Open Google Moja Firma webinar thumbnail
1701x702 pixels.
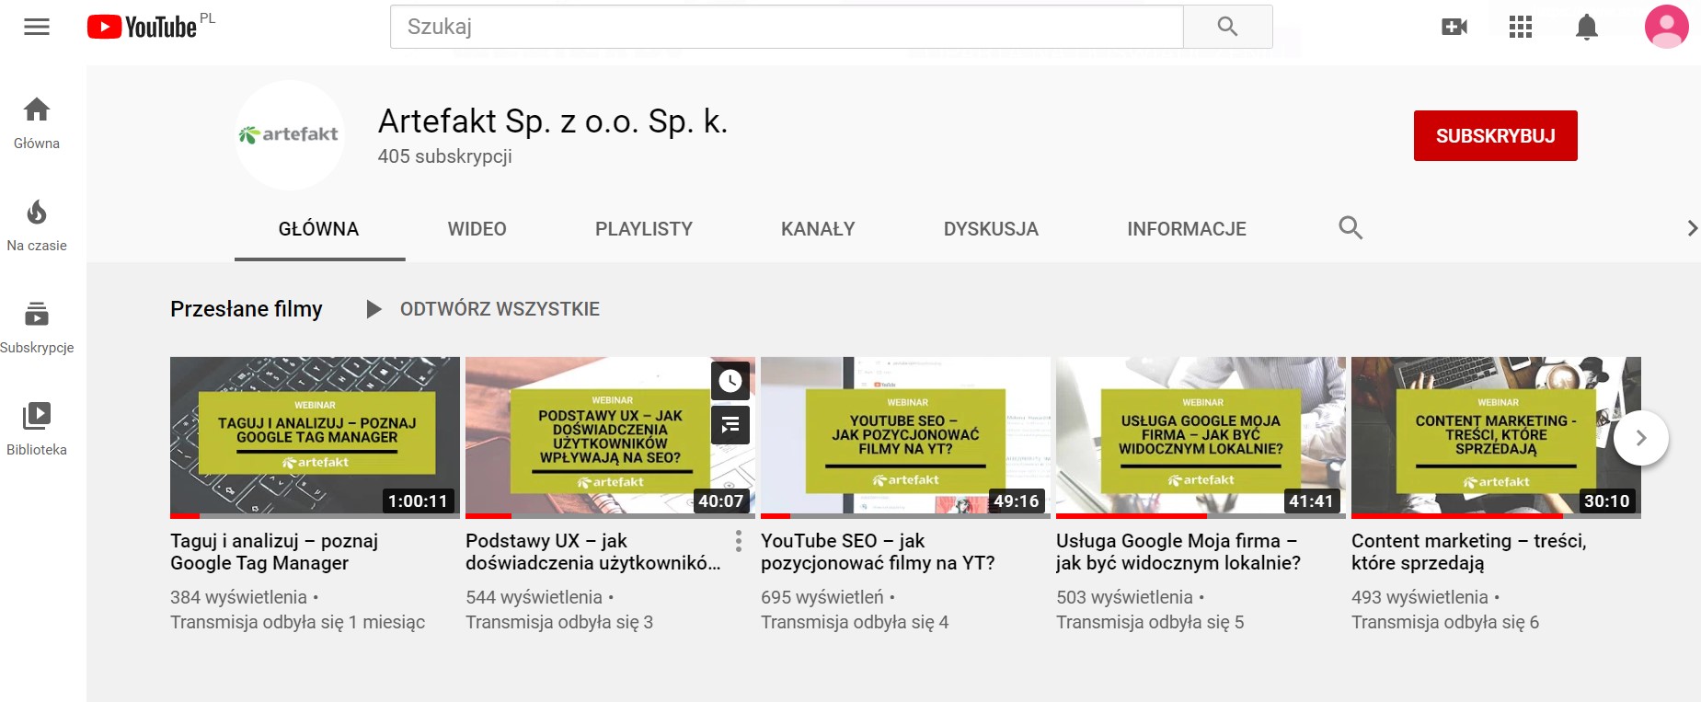pyautogui.click(x=1201, y=438)
